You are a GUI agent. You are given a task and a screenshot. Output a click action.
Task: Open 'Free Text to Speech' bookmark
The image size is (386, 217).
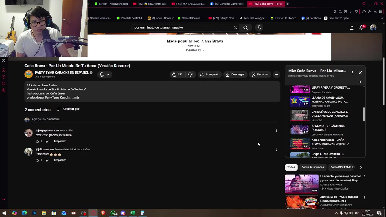tap(337, 18)
